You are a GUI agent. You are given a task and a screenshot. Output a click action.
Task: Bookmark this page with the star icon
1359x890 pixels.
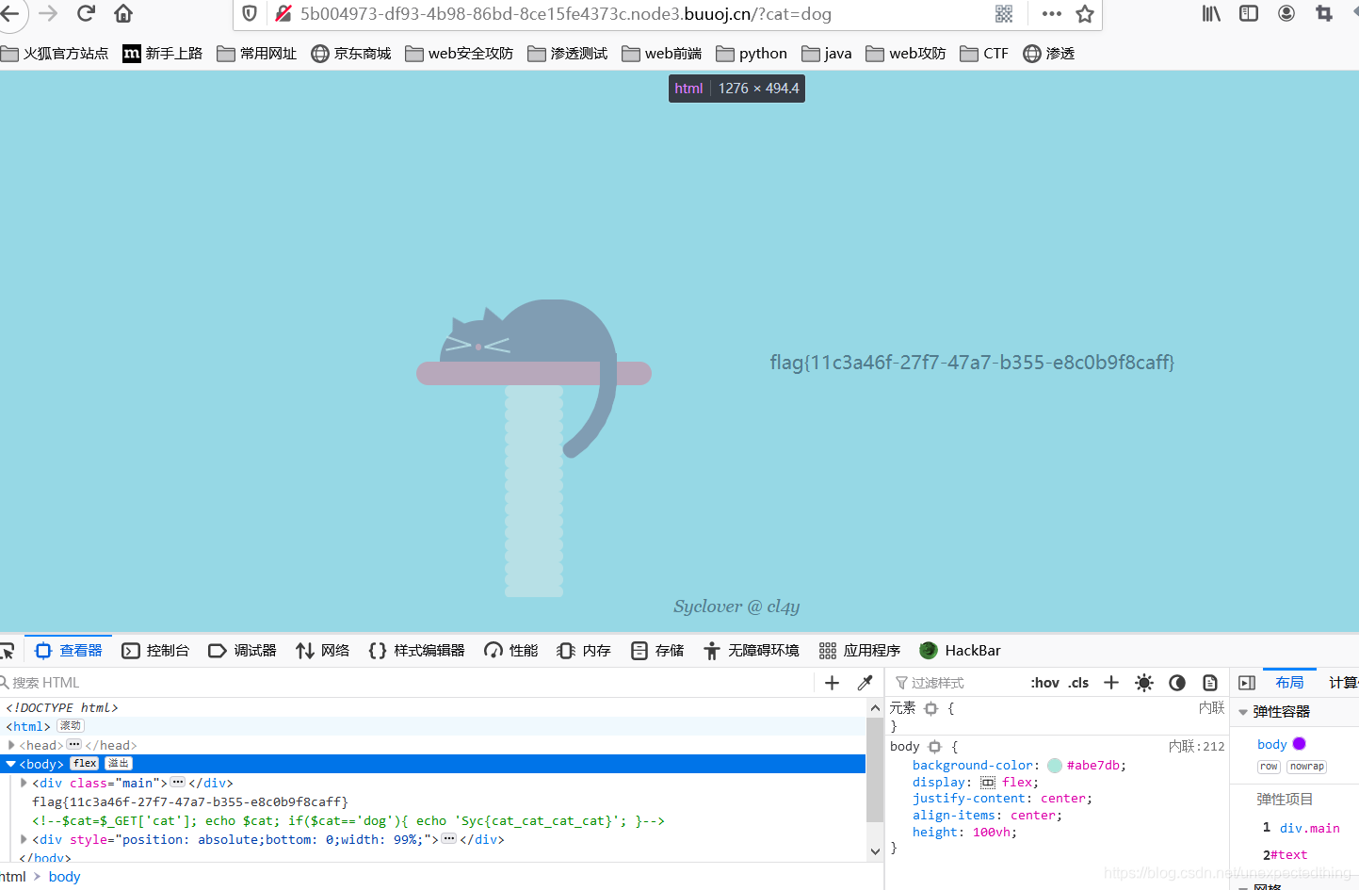coord(1085,13)
